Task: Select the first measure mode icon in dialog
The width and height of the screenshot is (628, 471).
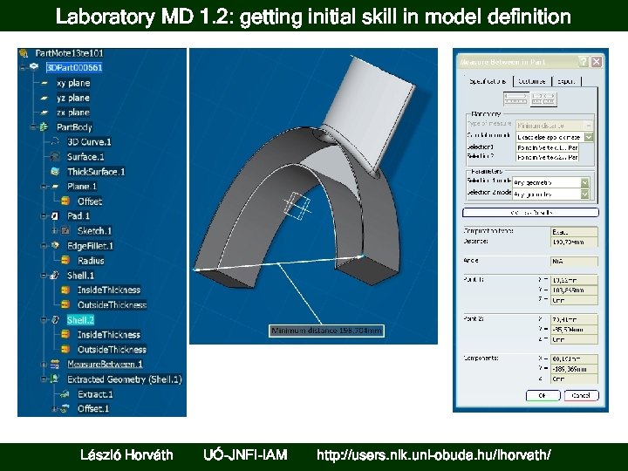Action: 515,99
